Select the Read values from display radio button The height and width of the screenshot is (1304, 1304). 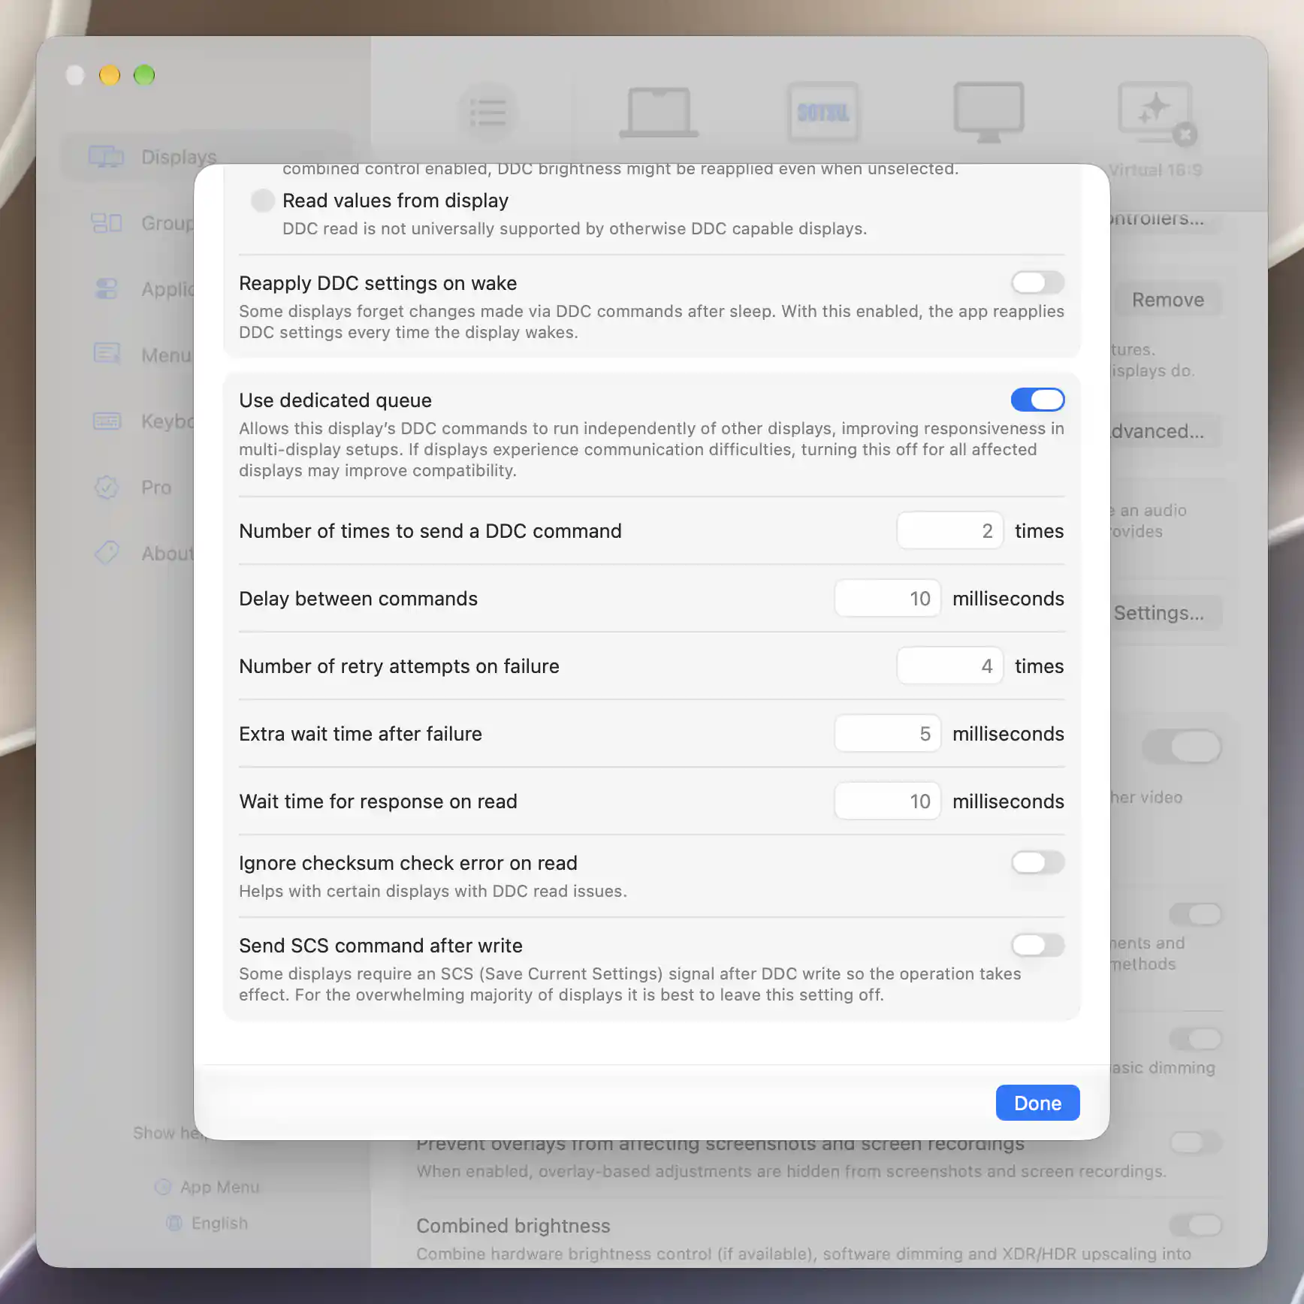262,201
